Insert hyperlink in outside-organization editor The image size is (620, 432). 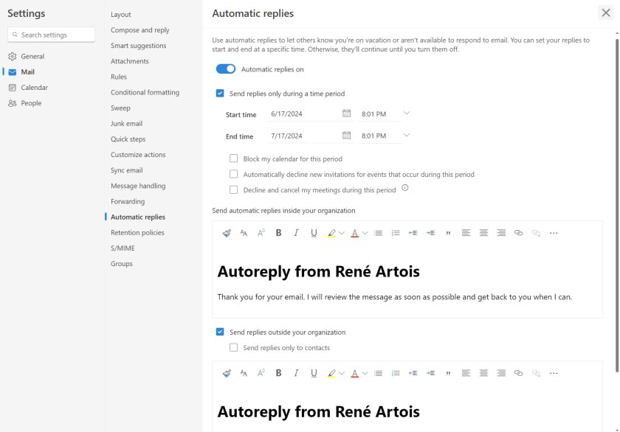(518, 373)
